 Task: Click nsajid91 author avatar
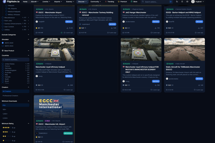point(37,22)
